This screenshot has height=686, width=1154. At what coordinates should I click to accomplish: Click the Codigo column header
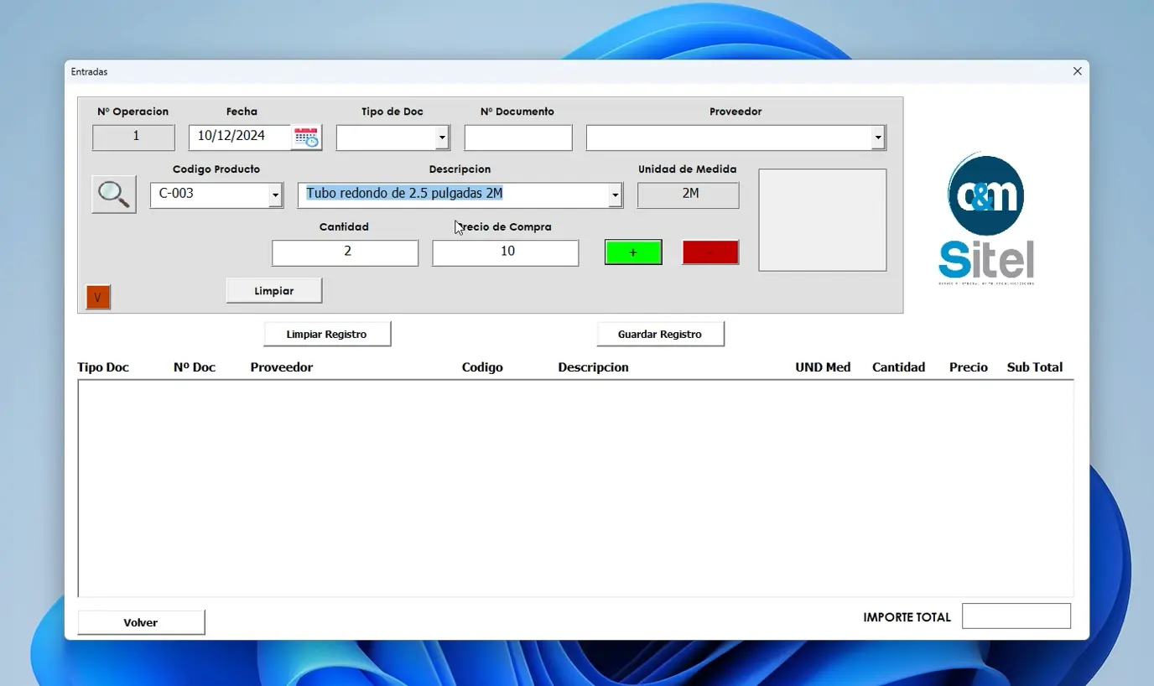pyautogui.click(x=482, y=367)
